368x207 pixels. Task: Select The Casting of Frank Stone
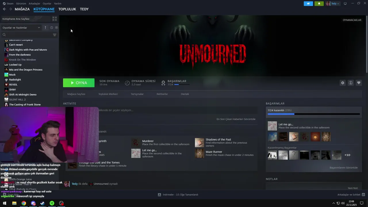click(25, 105)
